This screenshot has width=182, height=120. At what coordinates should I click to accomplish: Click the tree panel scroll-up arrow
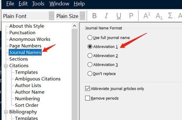point(74,26)
